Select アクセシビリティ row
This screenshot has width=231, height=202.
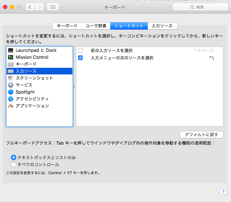pos(39,99)
